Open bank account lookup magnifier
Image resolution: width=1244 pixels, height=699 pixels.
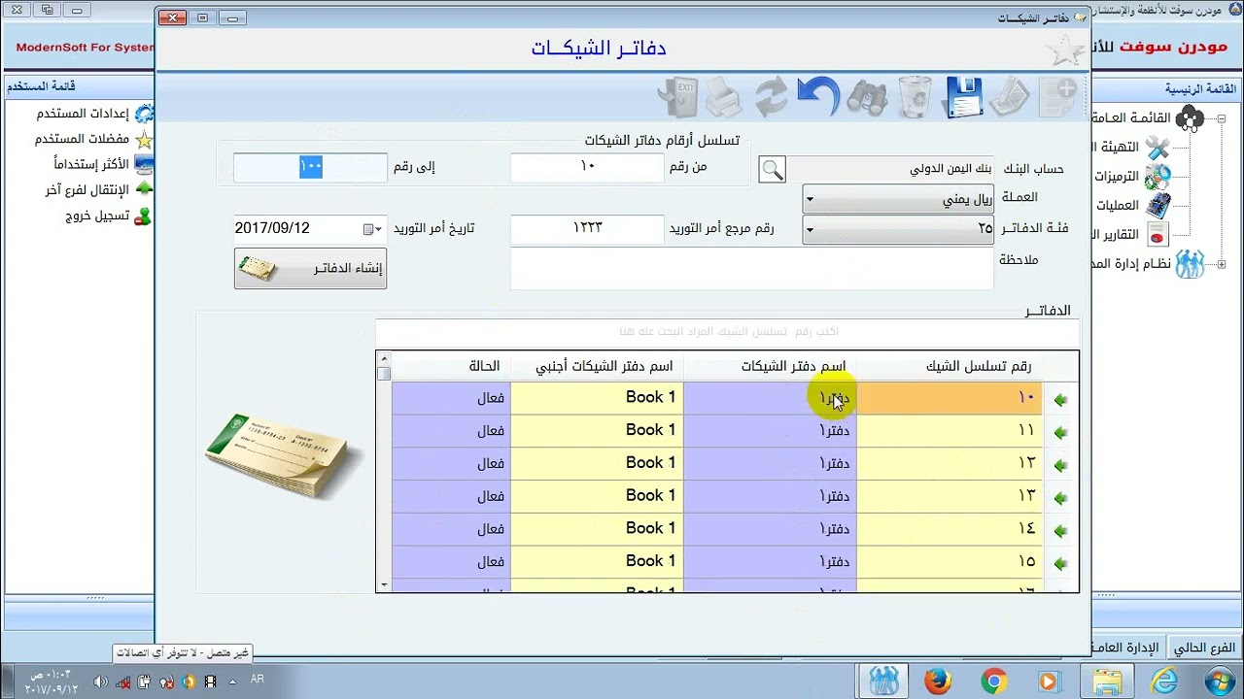click(772, 170)
